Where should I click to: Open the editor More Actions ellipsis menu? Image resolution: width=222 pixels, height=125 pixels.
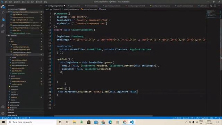click(x=219, y=6)
